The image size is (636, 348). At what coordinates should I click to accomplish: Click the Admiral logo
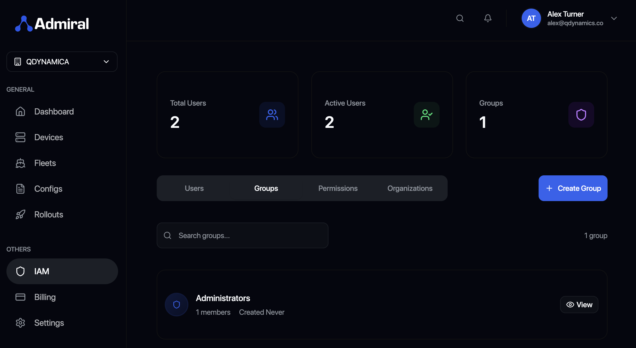click(x=52, y=24)
